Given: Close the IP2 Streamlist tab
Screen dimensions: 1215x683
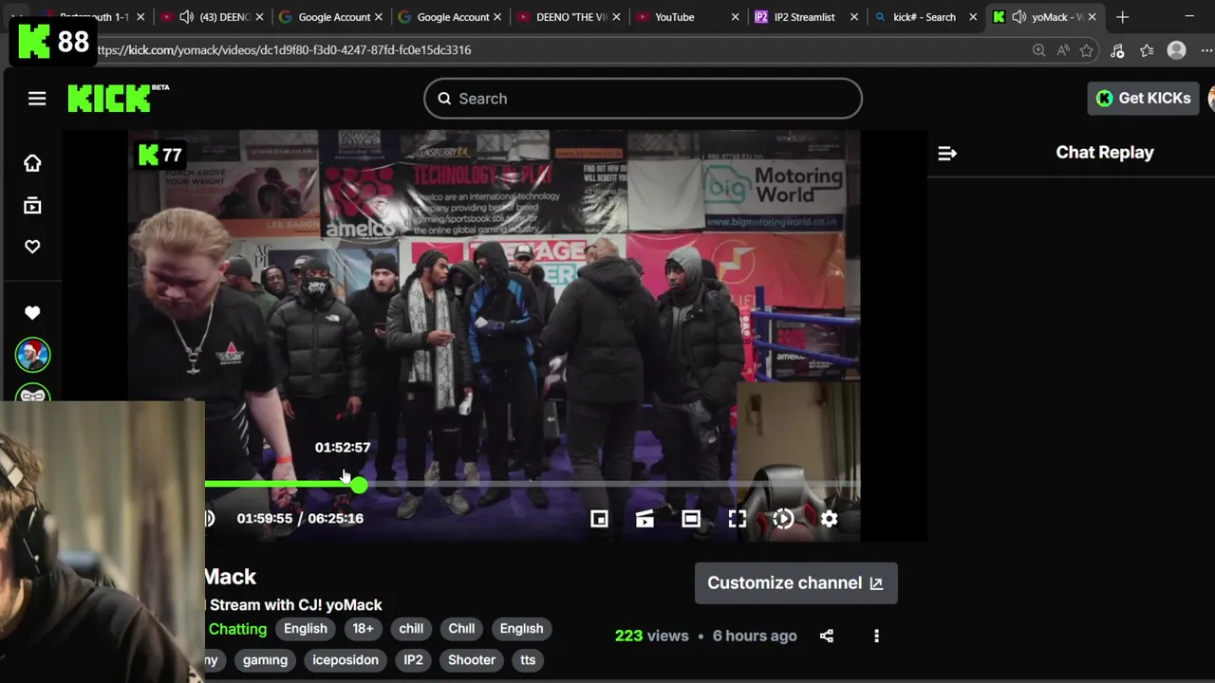Looking at the screenshot, I should [854, 17].
